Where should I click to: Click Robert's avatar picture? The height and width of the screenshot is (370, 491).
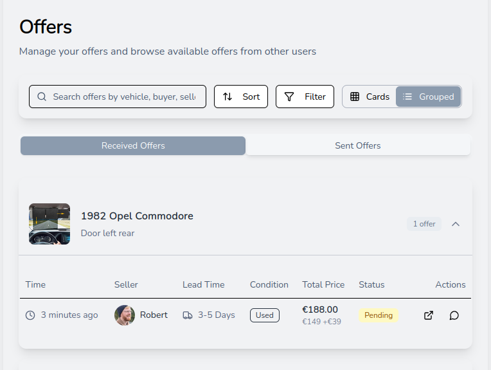click(125, 315)
